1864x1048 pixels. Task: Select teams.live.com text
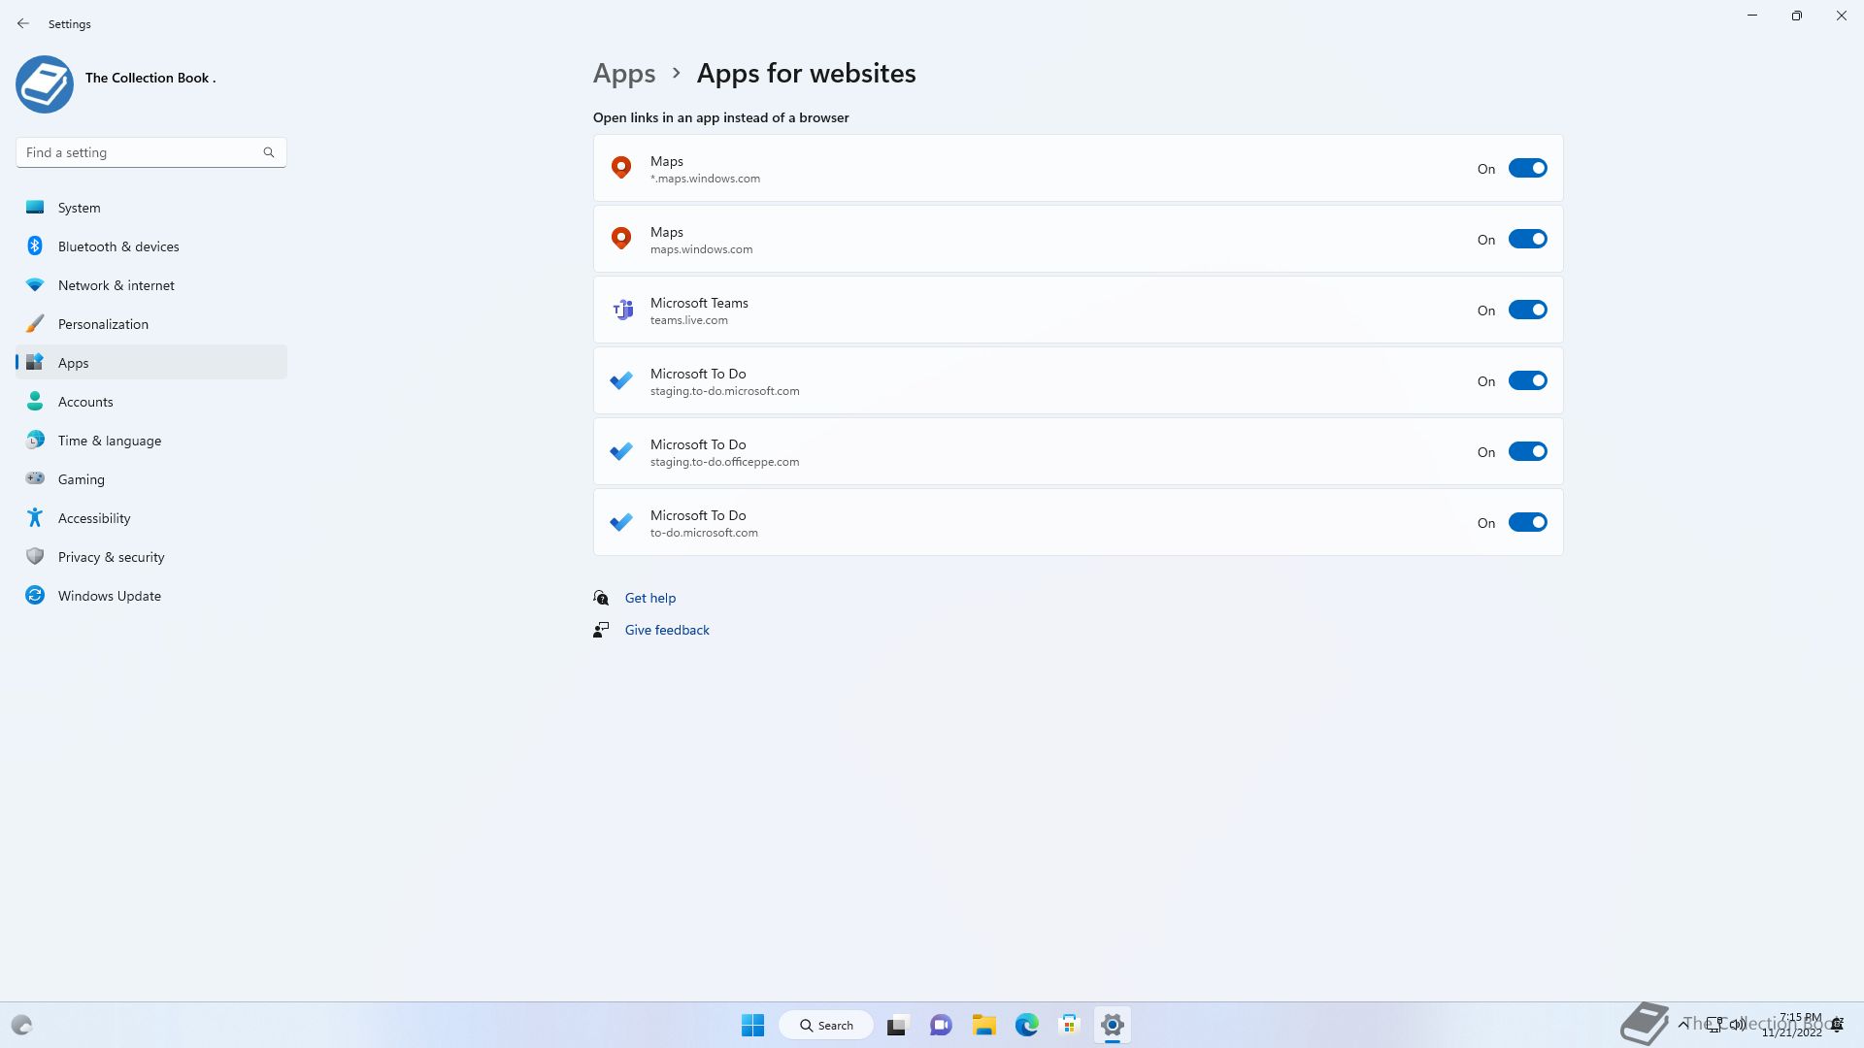(x=689, y=320)
